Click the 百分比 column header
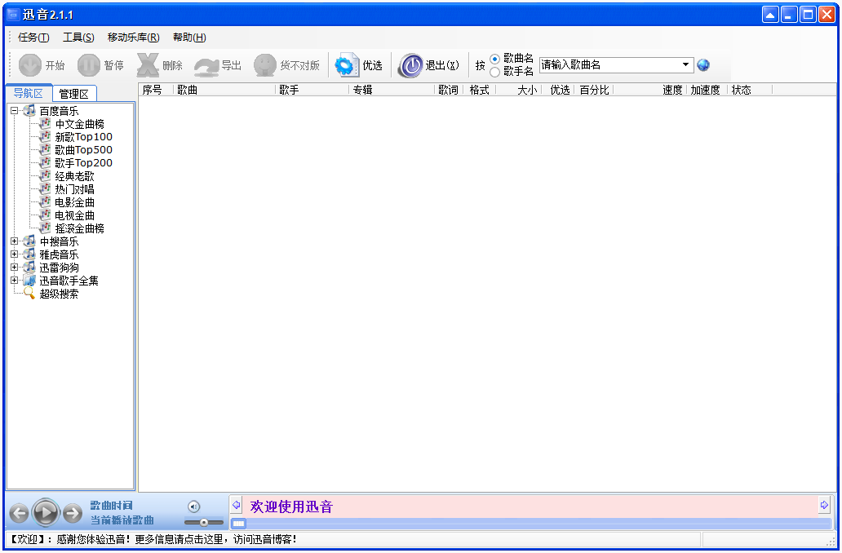 pyautogui.click(x=594, y=90)
